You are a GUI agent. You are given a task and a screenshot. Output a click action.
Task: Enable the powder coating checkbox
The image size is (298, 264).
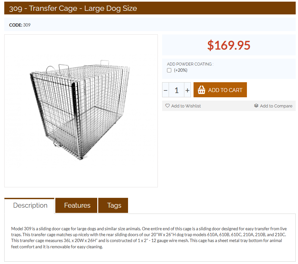169,70
